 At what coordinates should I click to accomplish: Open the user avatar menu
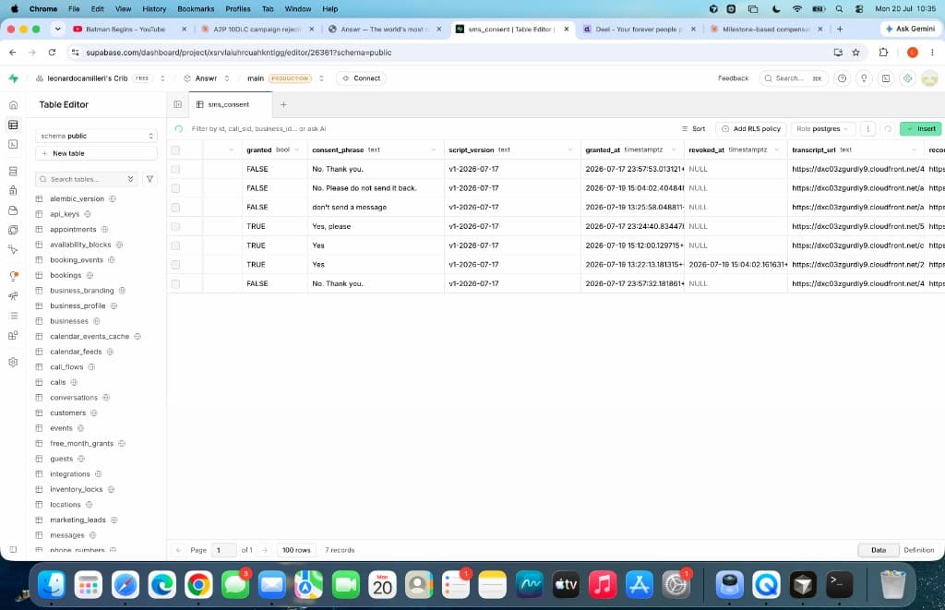click(929, 78)
